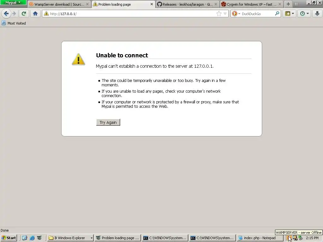This screenshot has width=323, height=242.
Task: Click the Unable to connect heading
Action: (x=122, y=55)
